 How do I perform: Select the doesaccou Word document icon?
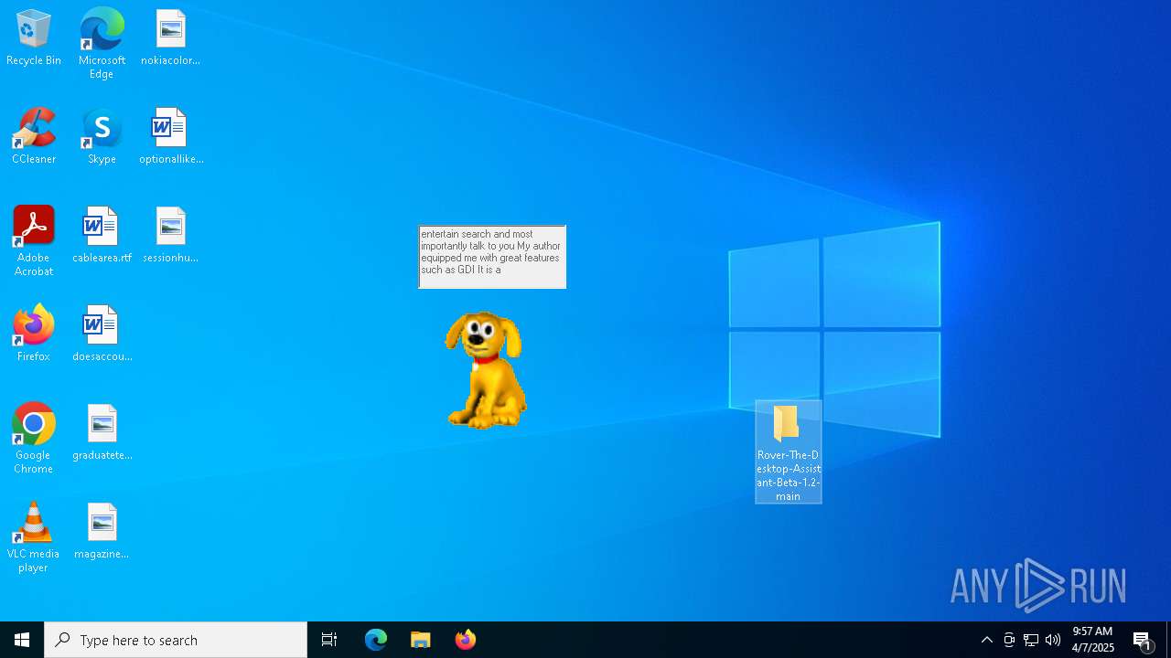point(102,334)
